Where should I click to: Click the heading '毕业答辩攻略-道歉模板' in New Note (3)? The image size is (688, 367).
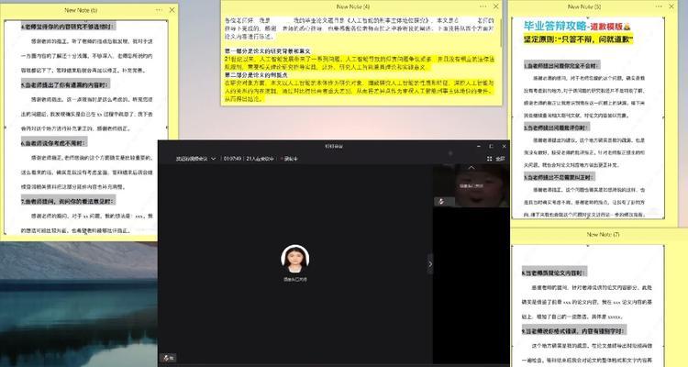tap(577, 26)
